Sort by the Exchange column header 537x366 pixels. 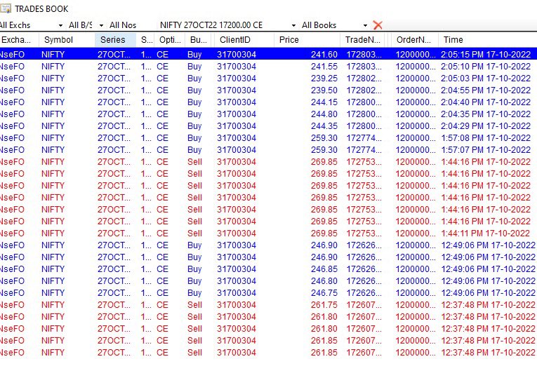(19, 40)
